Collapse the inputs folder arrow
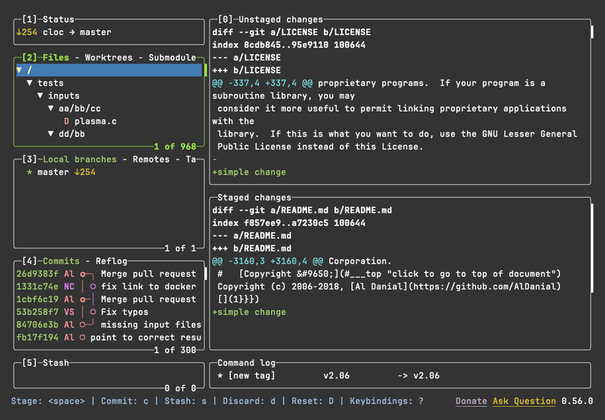This screenshot has width=605, height=420. coord(40,95)
